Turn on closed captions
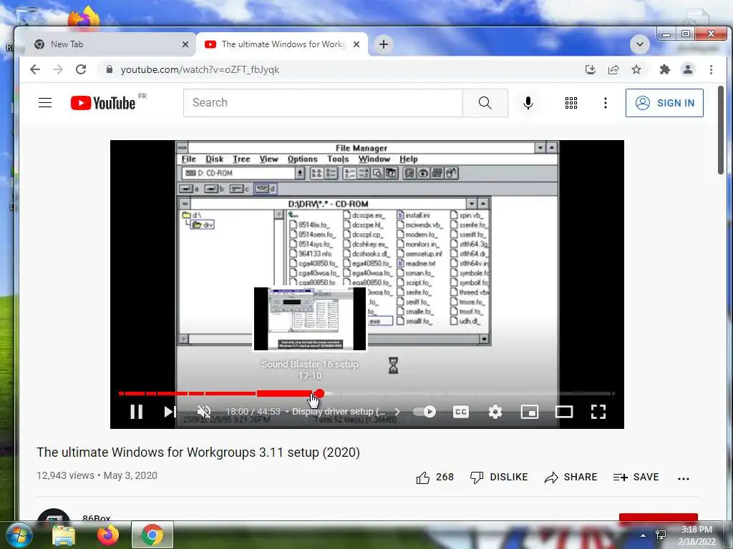Viewport: 733px width, 549px height. pos(460,411)
